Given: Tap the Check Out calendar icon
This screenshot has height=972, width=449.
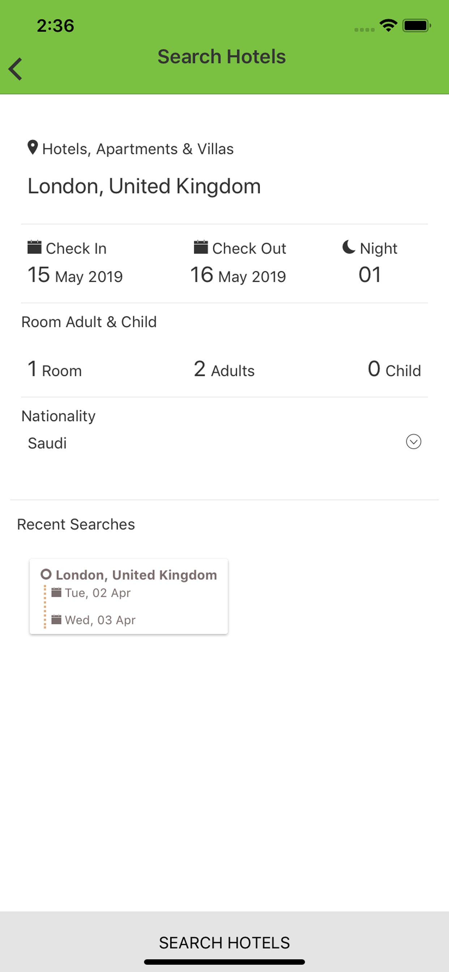Looking at the screenshot, I should pyautogui.click(x=201, y=247).
